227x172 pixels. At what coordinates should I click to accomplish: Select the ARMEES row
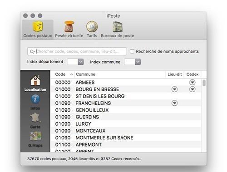pos(126,82)
